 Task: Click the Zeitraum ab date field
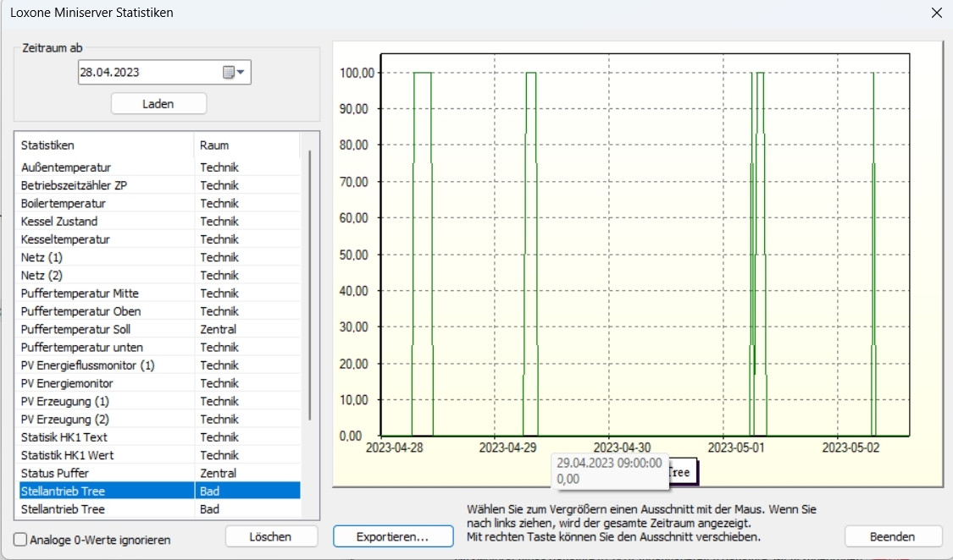[148, 73]
